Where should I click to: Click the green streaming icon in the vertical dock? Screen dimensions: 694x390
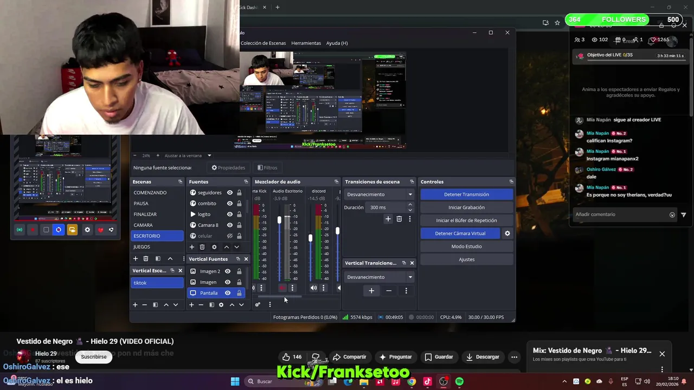20,230
